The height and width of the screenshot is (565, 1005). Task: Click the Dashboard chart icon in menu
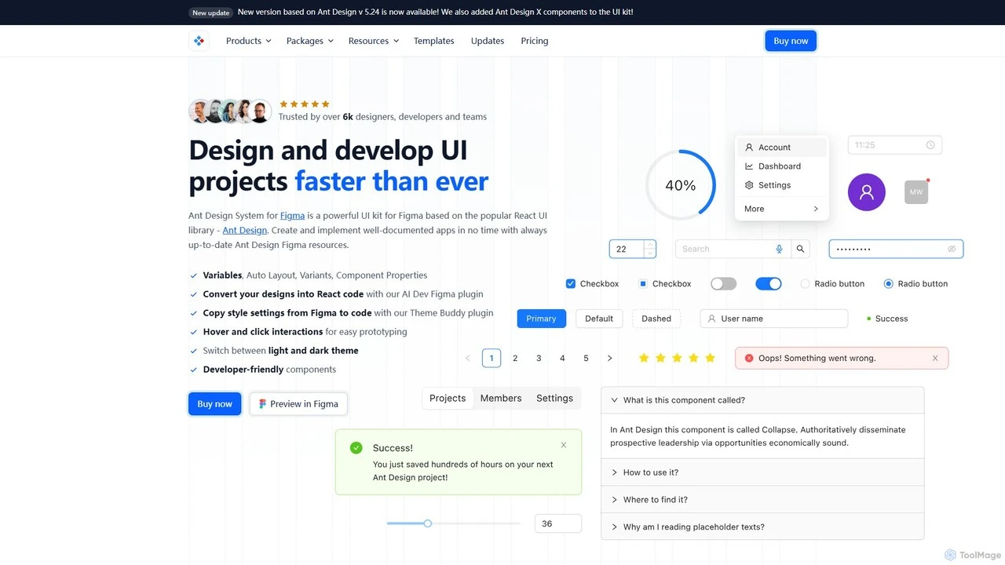[749, 166]
